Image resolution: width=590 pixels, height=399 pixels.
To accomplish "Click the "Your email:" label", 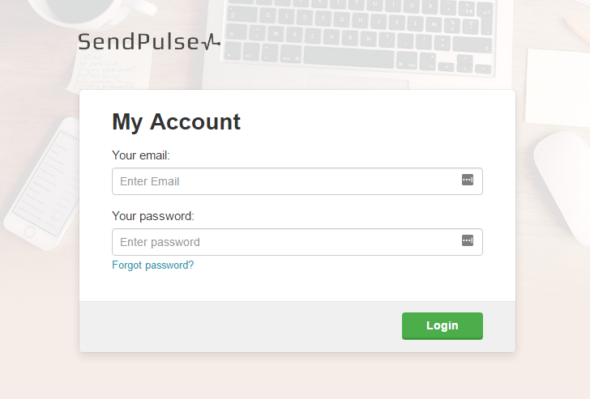I will pyautogui.click(x=141, y=155).
